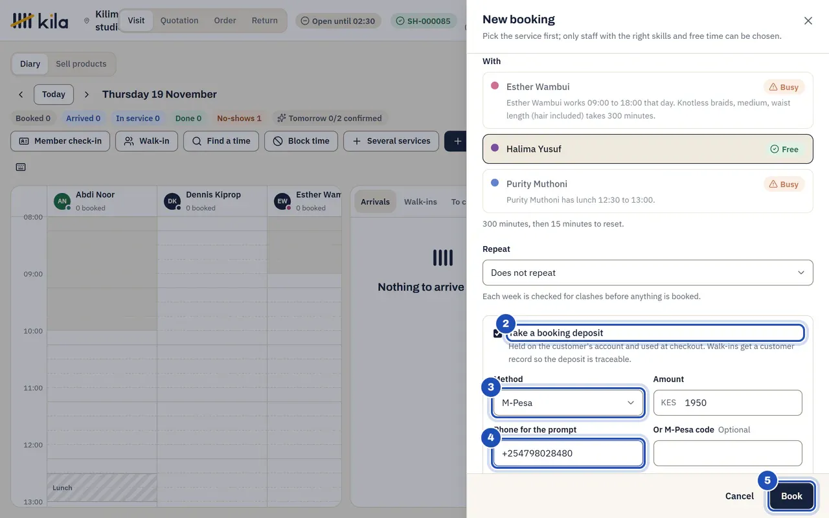Screen dimensions: 829x518
Task: Click Dennis Kiprop's DK avatar
Action: (172, 201)
